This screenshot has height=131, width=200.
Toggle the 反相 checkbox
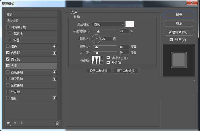pos(108,63)
